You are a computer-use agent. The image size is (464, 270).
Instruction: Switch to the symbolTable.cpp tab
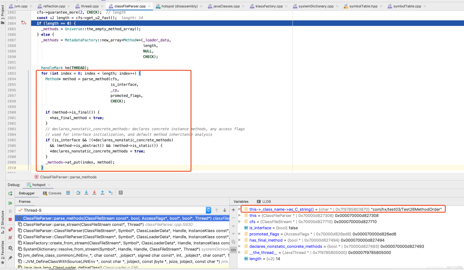click(x=408, y=6)
